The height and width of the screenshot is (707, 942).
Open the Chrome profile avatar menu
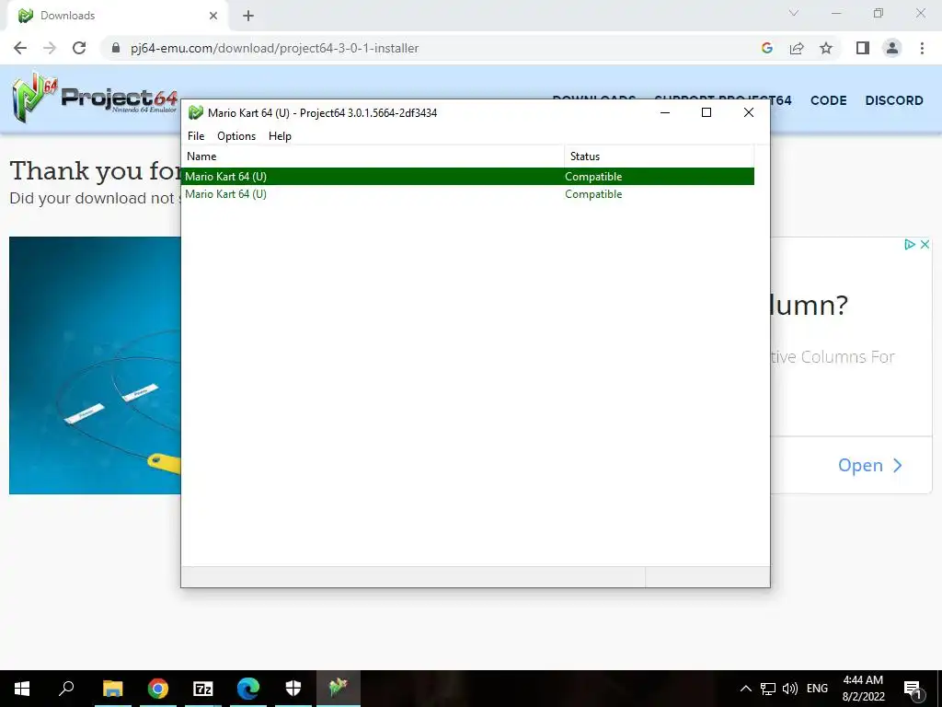tap(892, 48)
